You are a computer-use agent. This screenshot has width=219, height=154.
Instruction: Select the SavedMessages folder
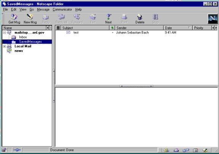[30, 42]
